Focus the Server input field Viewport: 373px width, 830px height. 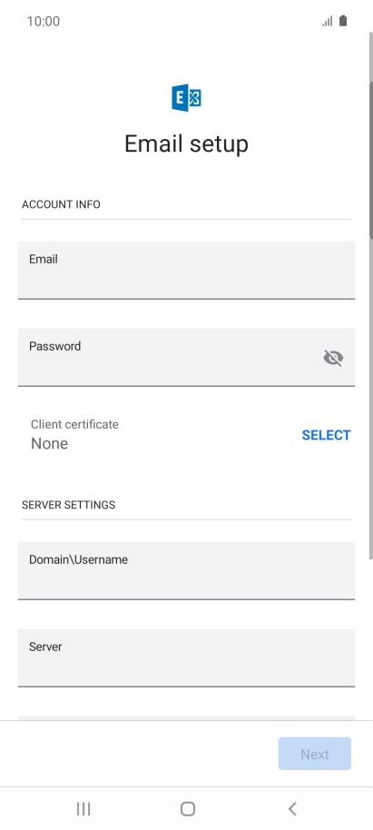(186, 658)
